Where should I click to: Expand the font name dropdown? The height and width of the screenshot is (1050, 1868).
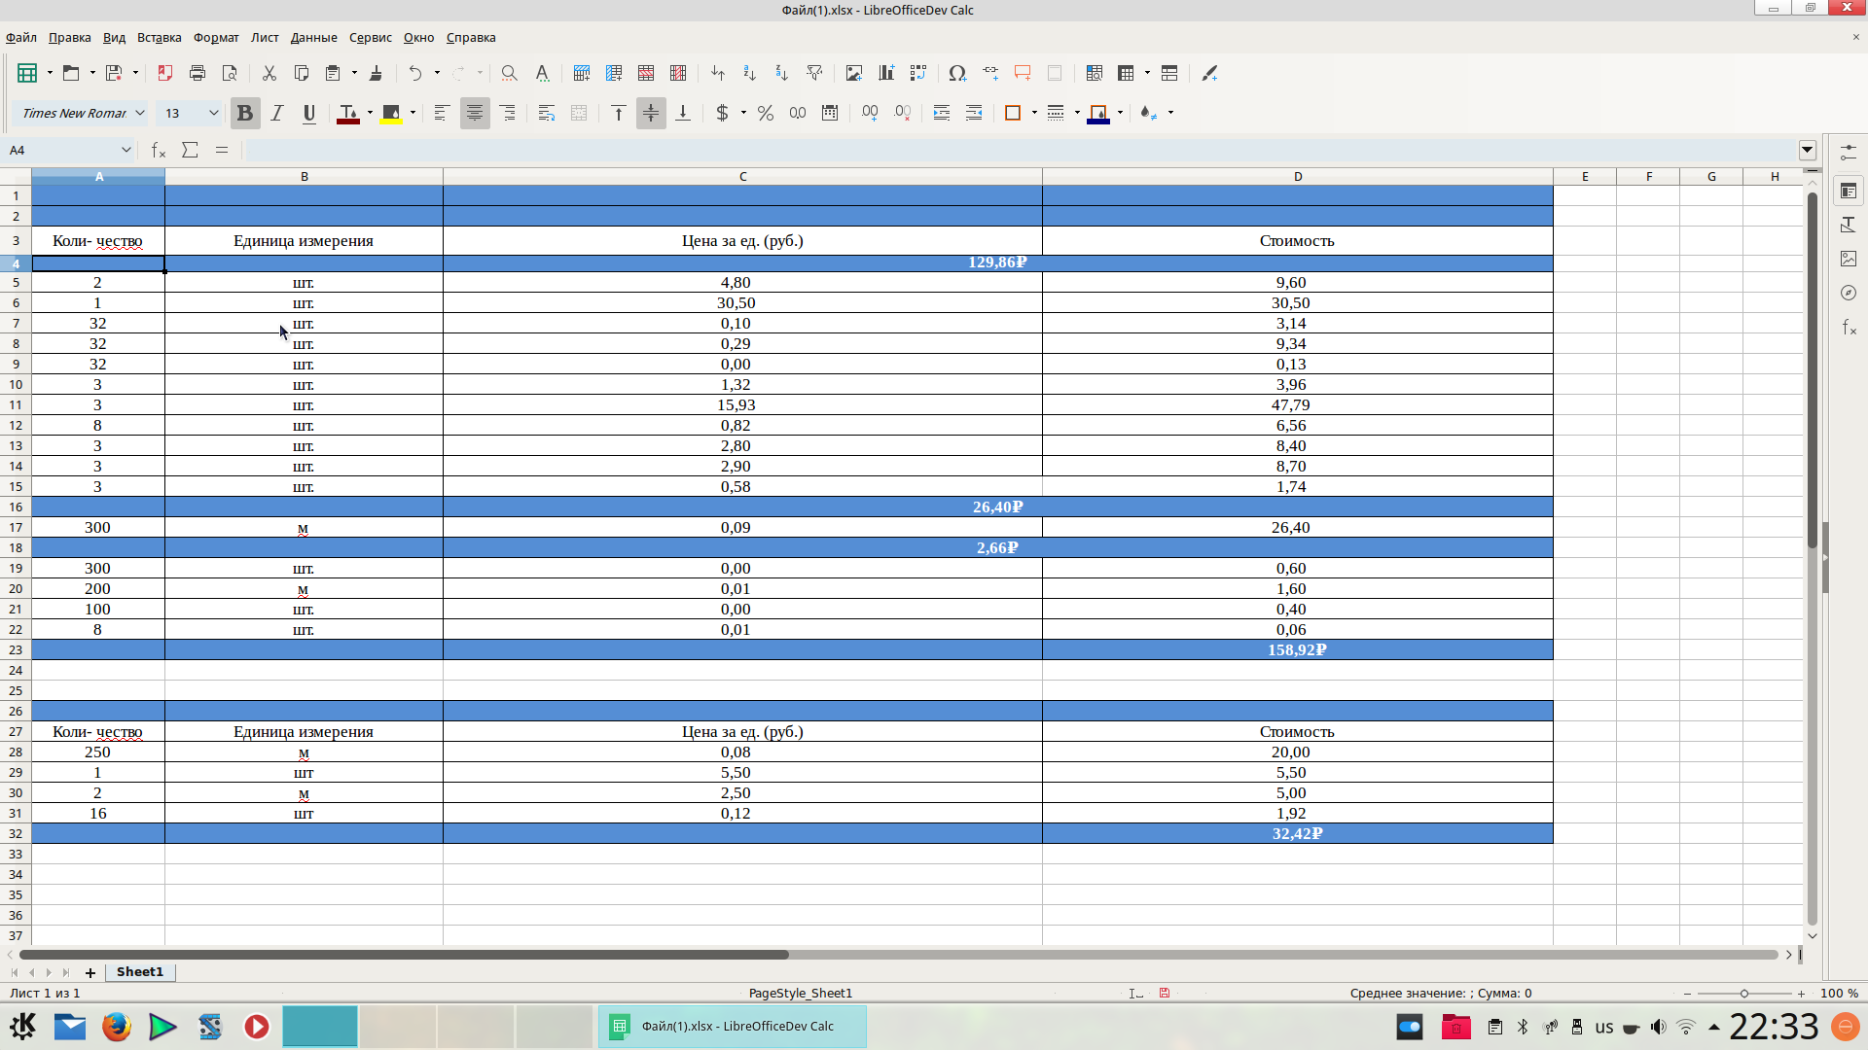click(x=140, y=113)
